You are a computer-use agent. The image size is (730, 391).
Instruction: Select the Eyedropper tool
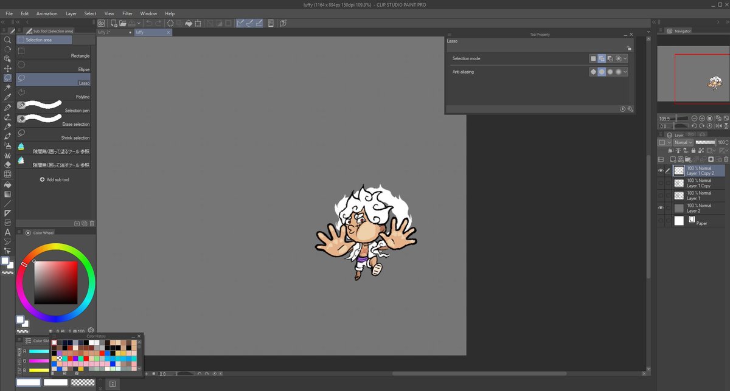pyautogui.click(x=8, y=97)
